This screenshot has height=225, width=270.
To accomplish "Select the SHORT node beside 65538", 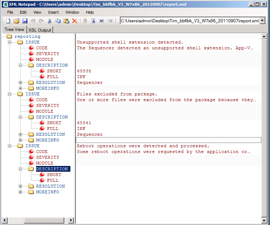I will (x=54, y=71).
